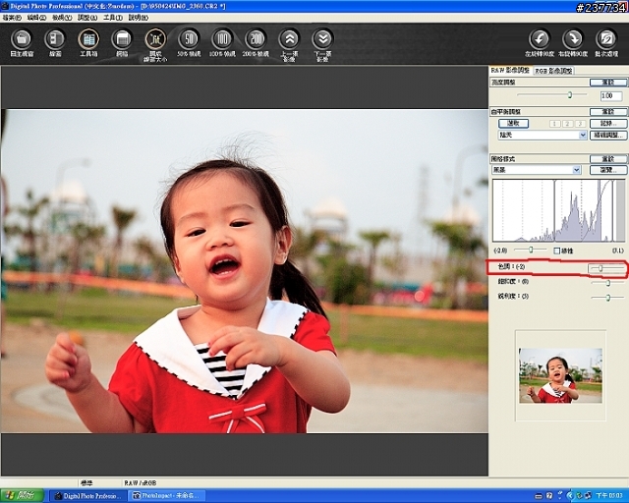The width and height of the screenshot is (629, 503).
Task: Click the picture style browse button
Action: [608, 170]
